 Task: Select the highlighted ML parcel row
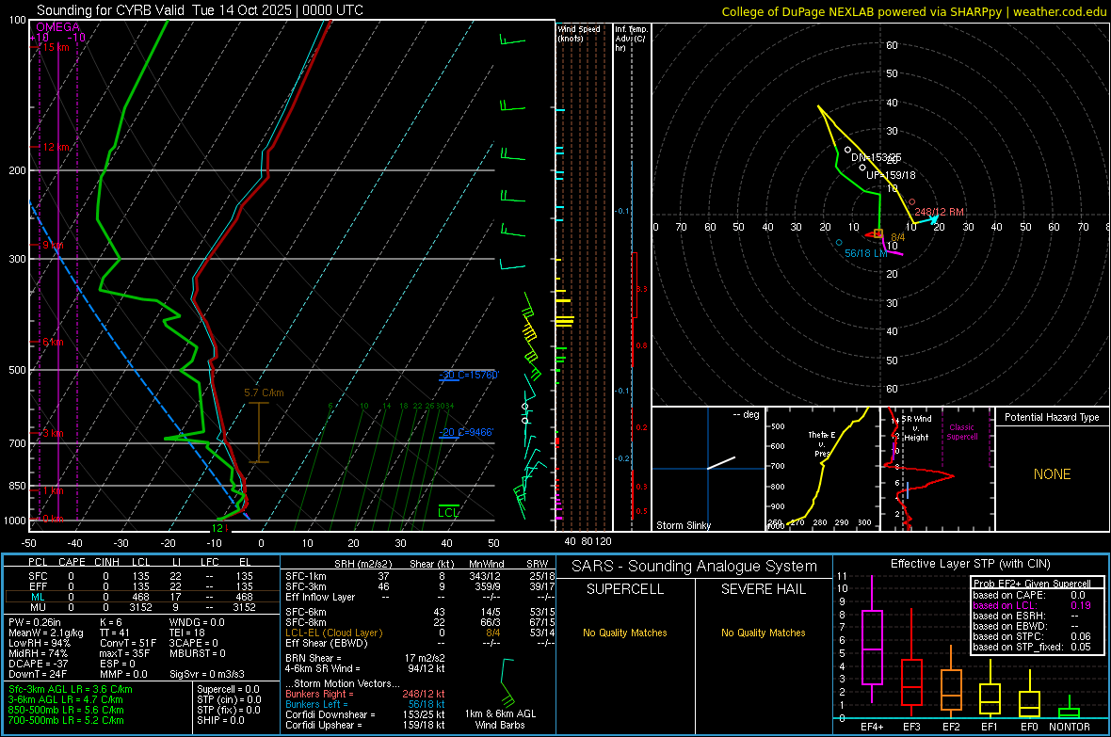click(142, 597)
